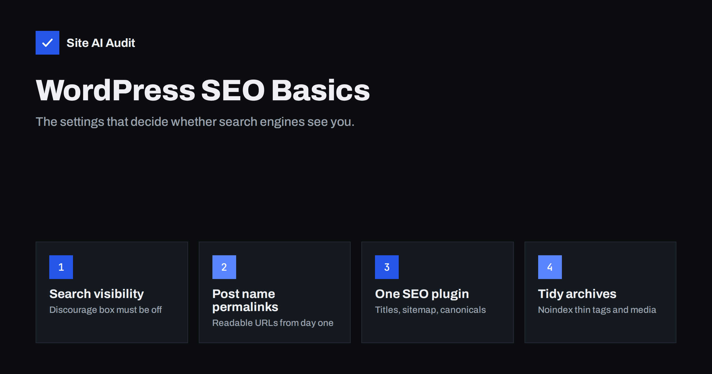This screenshot has height=374, width=712.
Task: Select the WordPress SEO Basics heading
Action: coord(203,90)
